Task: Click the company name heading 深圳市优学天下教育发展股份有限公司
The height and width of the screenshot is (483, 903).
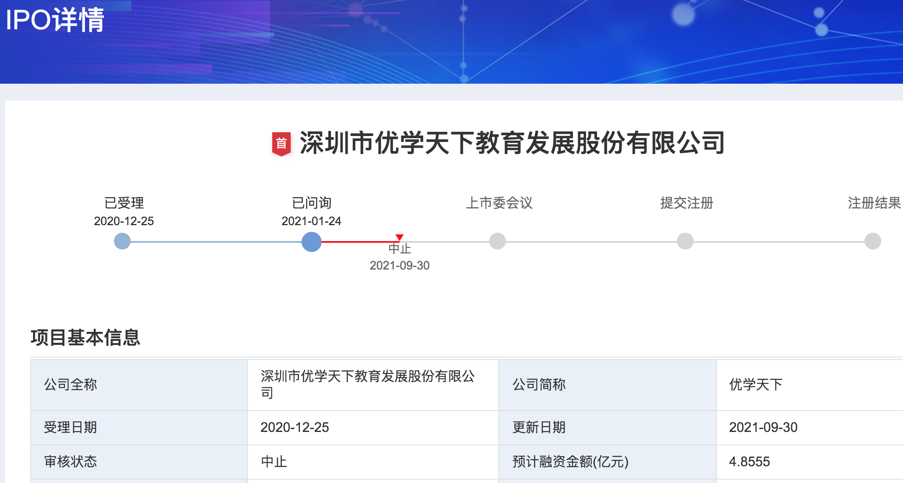Action: pyautogui.click(x=512, y=143)
